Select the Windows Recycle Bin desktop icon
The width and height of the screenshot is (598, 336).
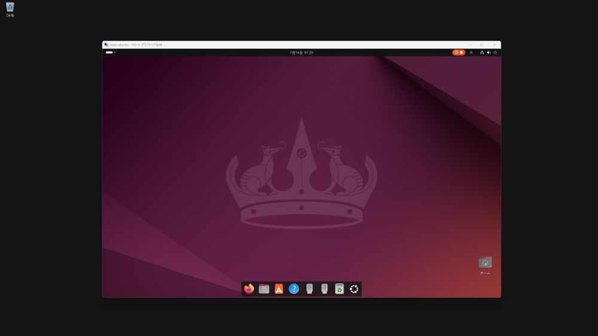[10, 10]
